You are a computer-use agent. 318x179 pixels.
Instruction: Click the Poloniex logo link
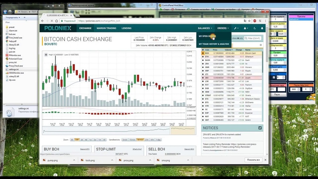58,28
